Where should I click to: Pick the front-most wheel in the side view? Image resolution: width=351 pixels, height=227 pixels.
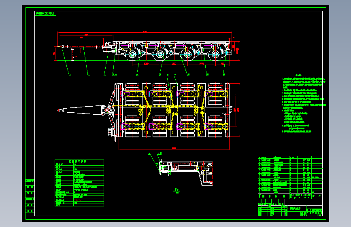click(x=132, y=54)
